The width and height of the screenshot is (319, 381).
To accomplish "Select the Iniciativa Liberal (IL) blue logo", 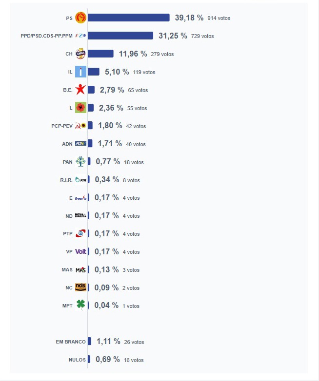I will pyautogui.click(x=80, y=72).
